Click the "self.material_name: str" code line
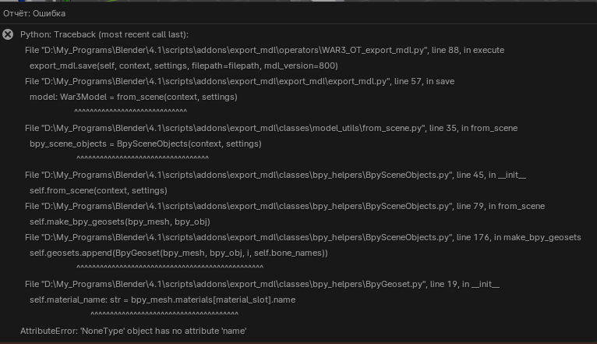Screen dimensions: 597x344 [x=162, y=300]
